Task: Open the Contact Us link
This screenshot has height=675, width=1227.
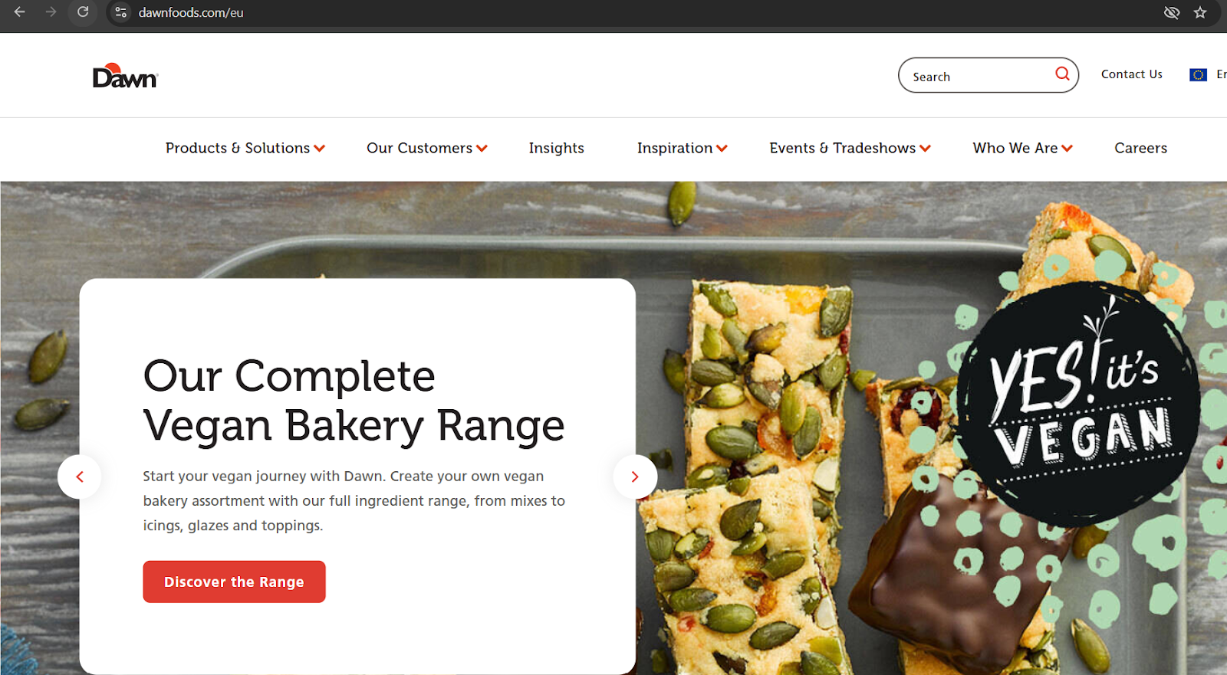Action: (x=1132, y=74)
